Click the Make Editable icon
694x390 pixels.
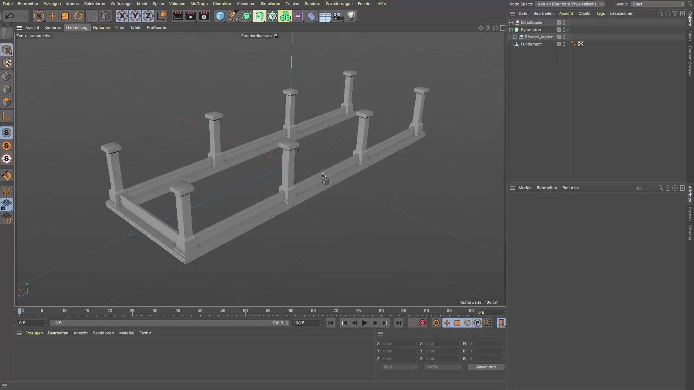tap(7, 34)
